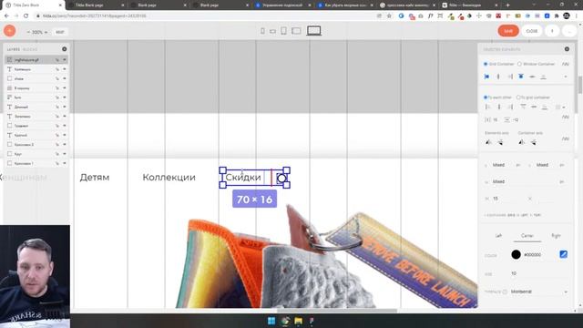Open Chrome from the Windows taskbar
The width and height of the screenshot is (583, 328).
point(285,321)
